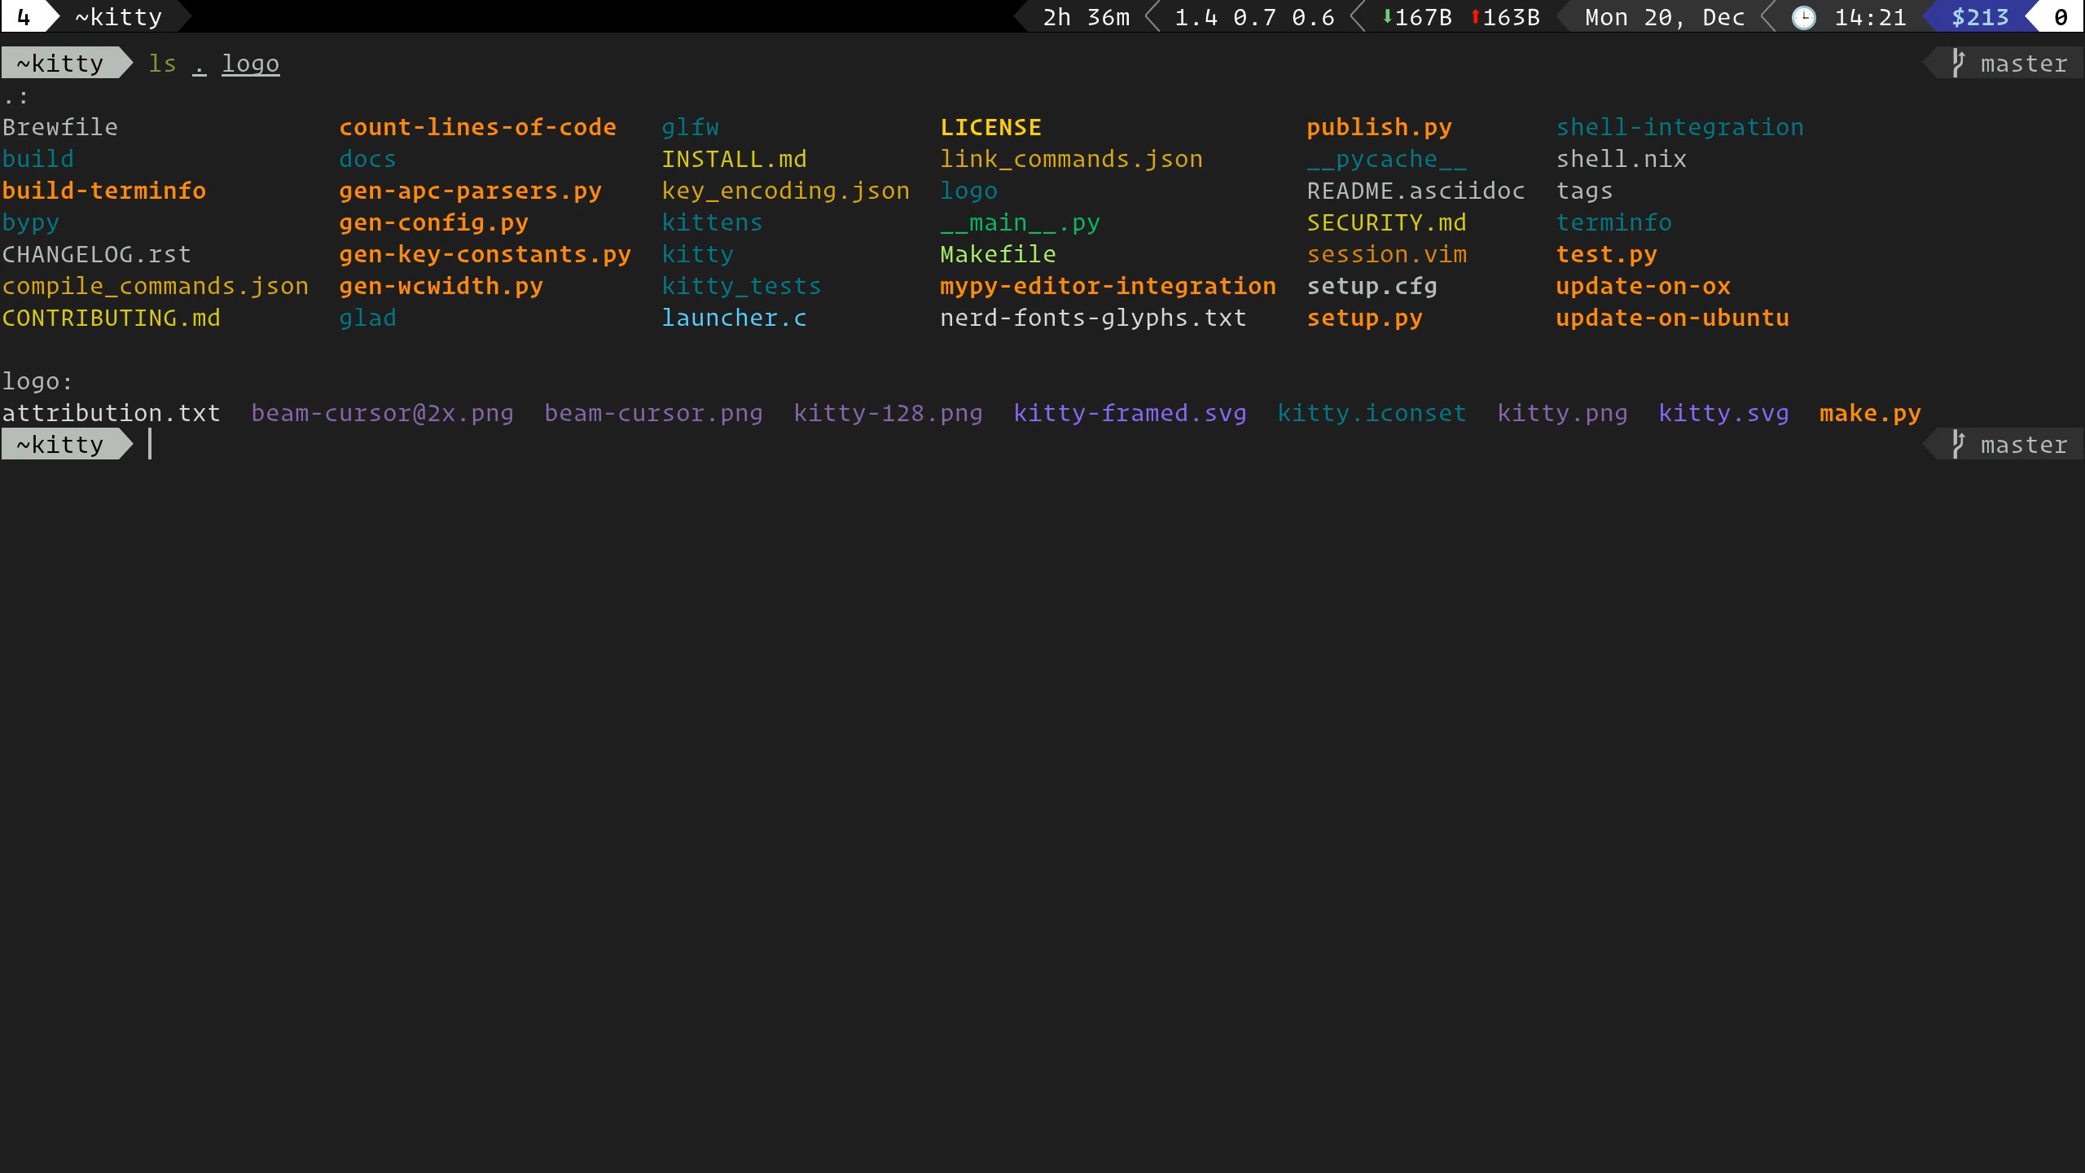Select the ~kitty tab in tab bar

coord(119,17)
